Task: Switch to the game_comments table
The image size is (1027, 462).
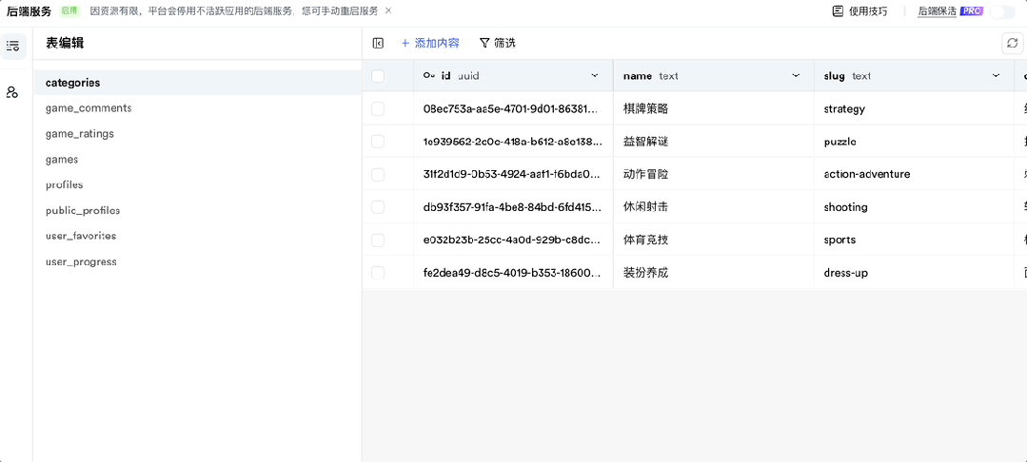Action: [89, 108]
